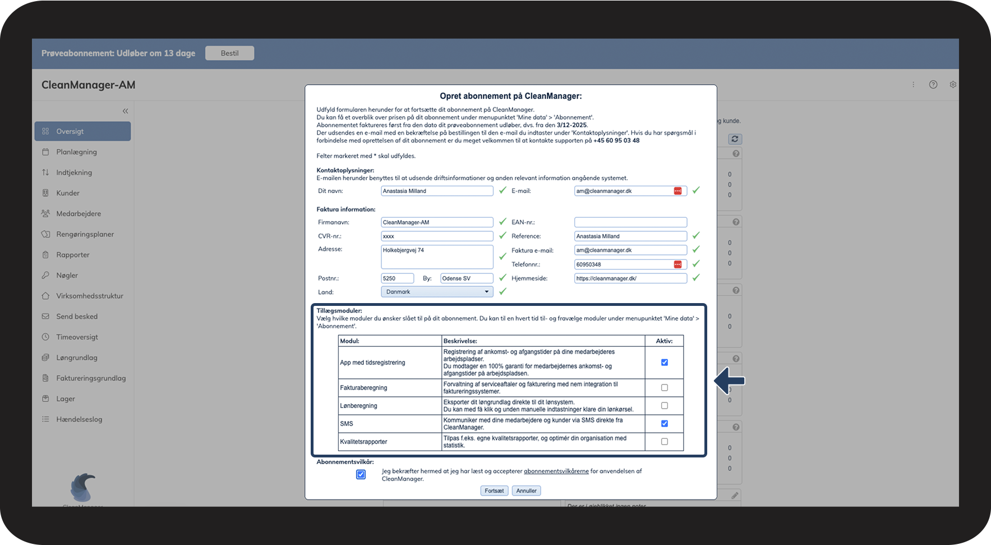Go to Rengøringsplaner in sidebar menu
The image size is (991, 545).
click(x=85, y=234)
